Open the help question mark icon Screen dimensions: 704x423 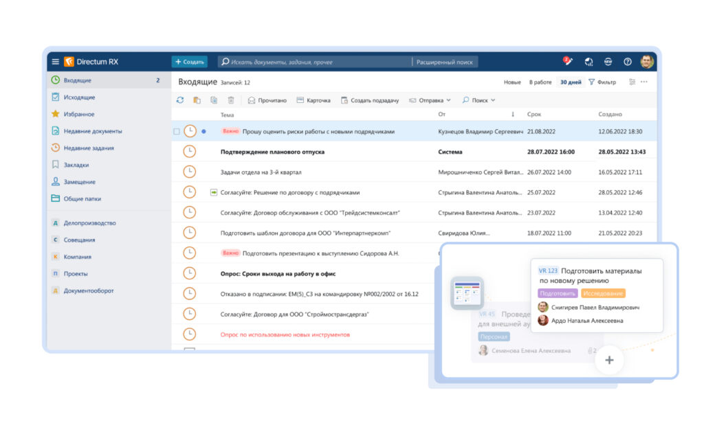coord(628,62)
